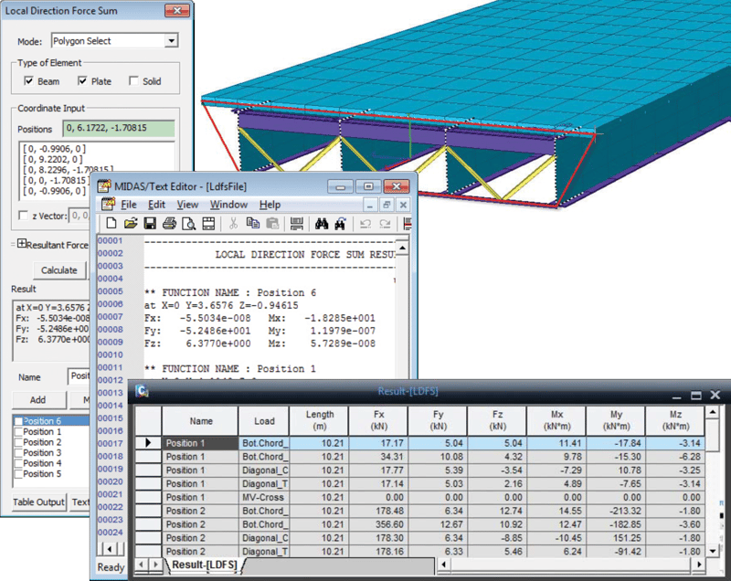
Task: Click the New file icon in Text Editor
Action: pos(111,223)
